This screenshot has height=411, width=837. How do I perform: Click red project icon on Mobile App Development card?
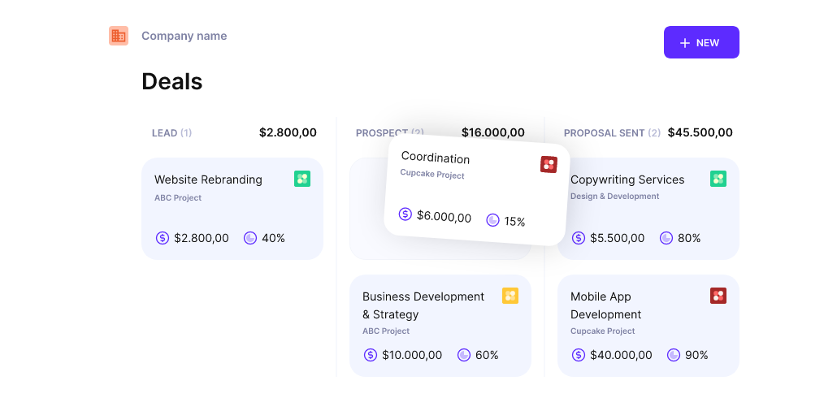(718, 296)
